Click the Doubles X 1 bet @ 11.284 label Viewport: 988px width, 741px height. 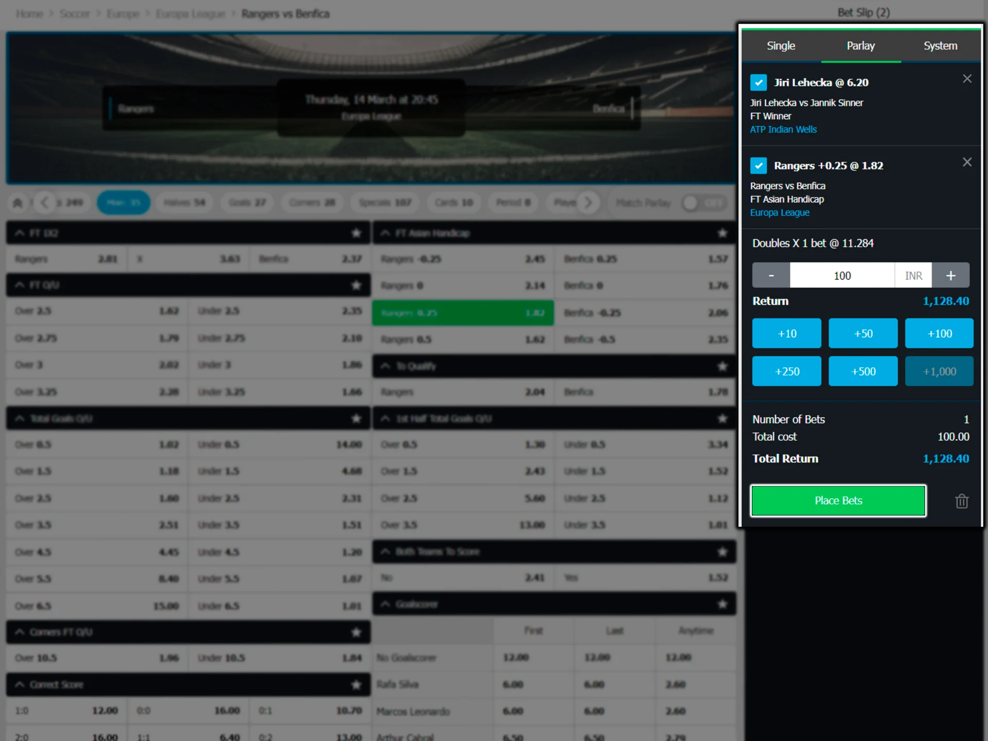(x=813, y=243)
